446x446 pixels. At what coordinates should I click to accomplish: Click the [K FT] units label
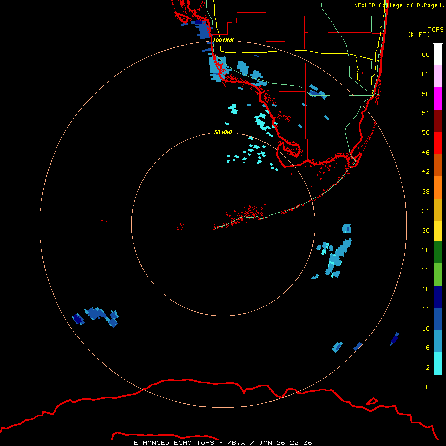point(419,34)
